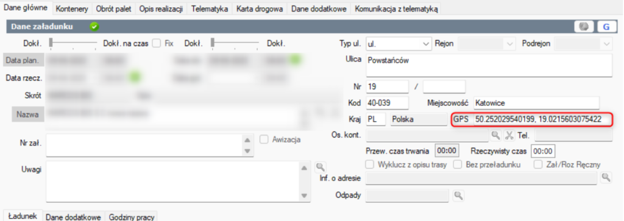624x221 pixels.
Task: Enable the Awizacja checkbox
Action: 263,139
